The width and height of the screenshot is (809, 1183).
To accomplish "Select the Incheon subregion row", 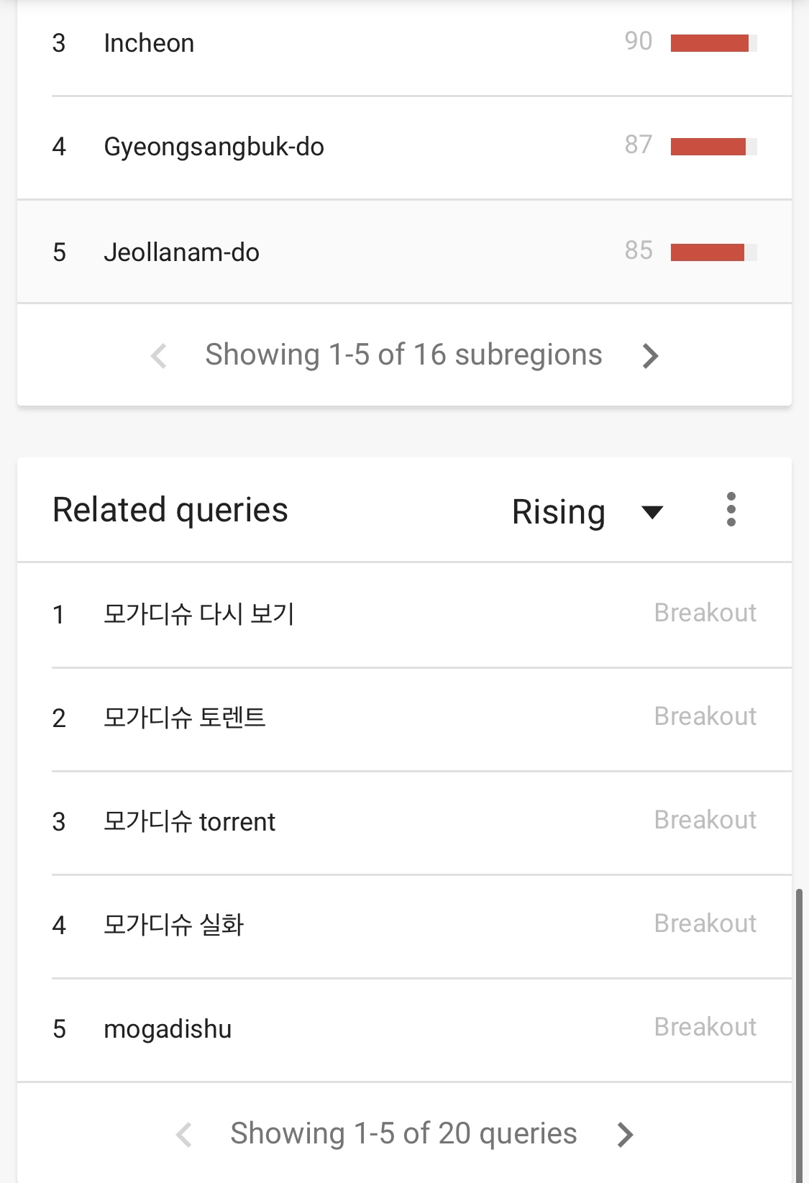I will [149, 43].
